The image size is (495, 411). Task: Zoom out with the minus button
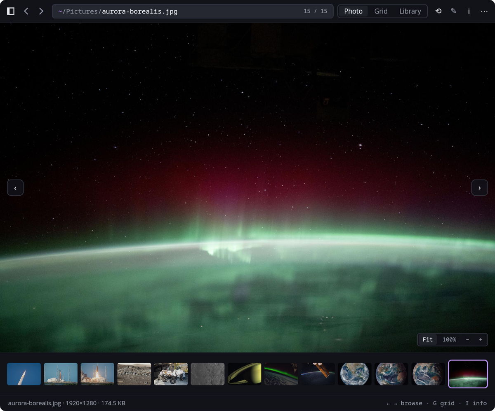click(467, 339)
